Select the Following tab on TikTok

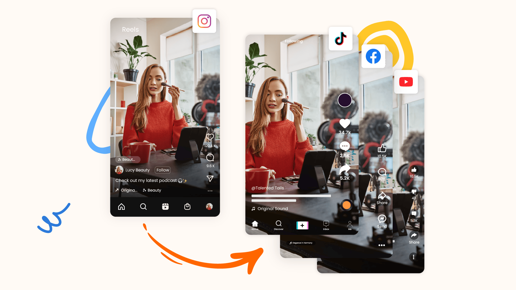(293, 41)
